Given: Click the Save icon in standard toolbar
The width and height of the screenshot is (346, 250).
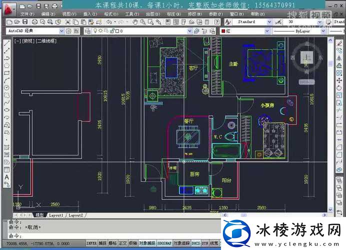Looking at the screenshot, I should (x=25, y=22).
